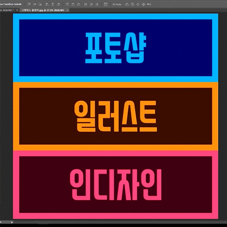Choose the 3D Rotate mode icon
The height and width of the screenshot is (227, 227).
pyautogui.click(x=127, y=4)
